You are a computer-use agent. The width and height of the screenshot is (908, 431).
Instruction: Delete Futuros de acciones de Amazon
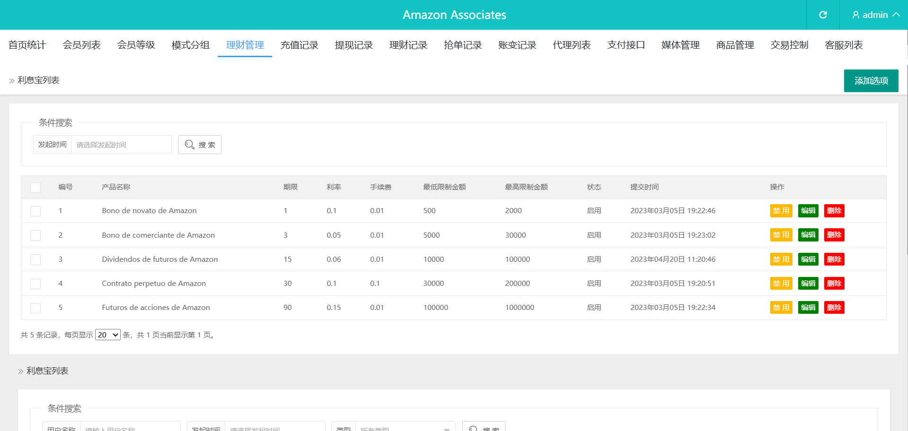coord(834,308)
